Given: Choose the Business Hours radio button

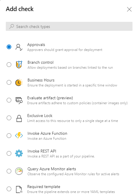Looking at the screenshot, I should point(9,82).
